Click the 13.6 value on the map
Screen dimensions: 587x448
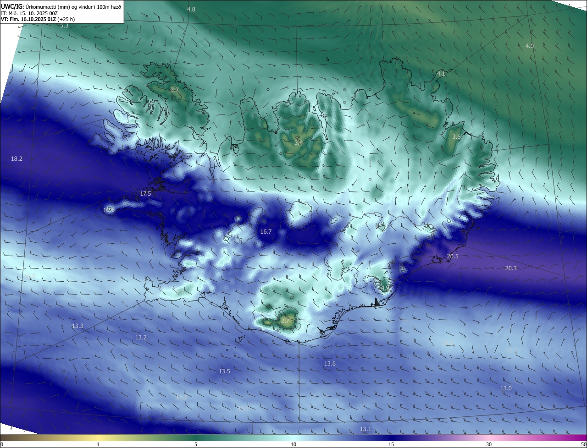tap(330, 363)
